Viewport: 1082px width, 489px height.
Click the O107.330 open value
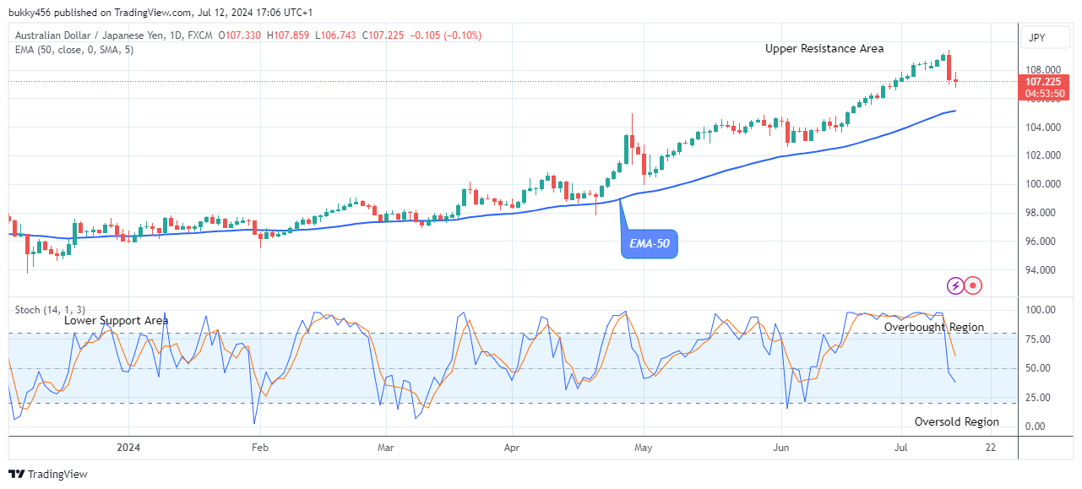point(239,35)
